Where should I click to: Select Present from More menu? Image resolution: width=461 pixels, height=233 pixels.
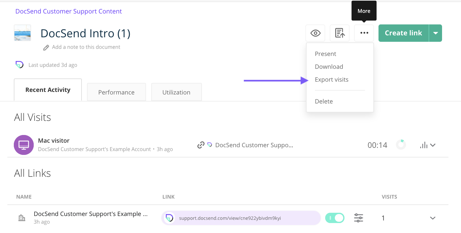[326, 54]
